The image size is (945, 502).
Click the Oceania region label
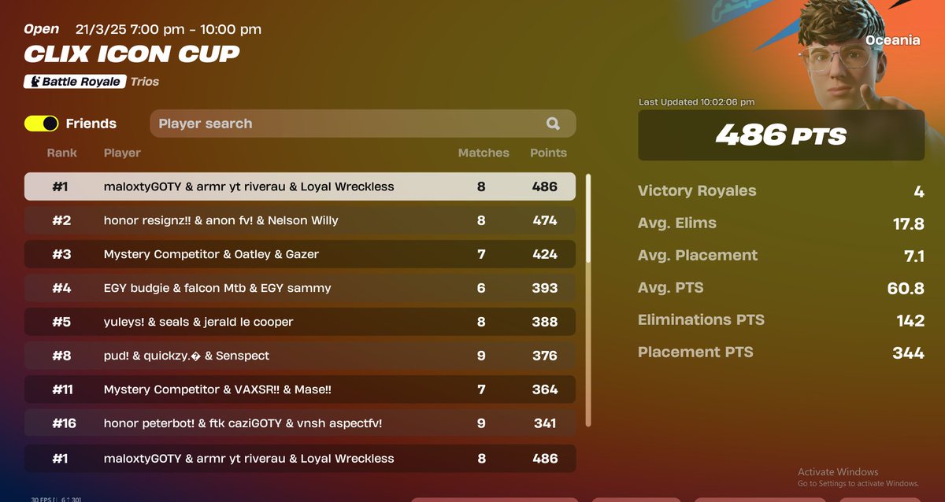(893, 40)
